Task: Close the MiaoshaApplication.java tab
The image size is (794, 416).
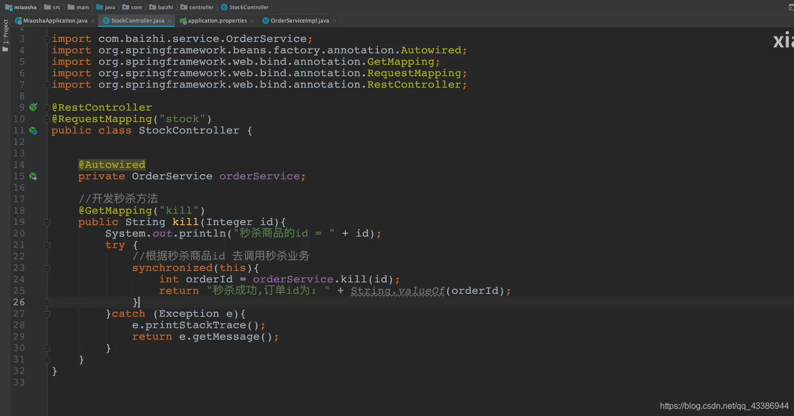Action: tap(93, 21)
